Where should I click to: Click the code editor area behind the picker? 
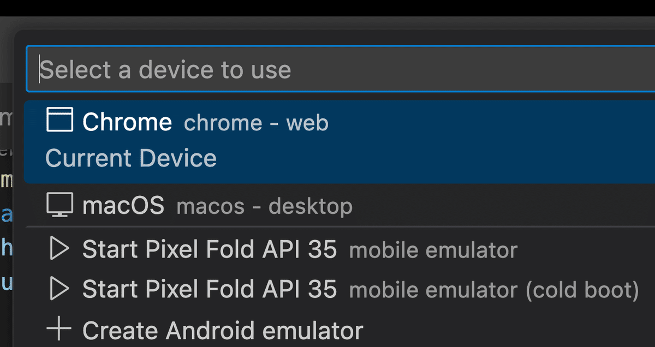tap(7, 218)
